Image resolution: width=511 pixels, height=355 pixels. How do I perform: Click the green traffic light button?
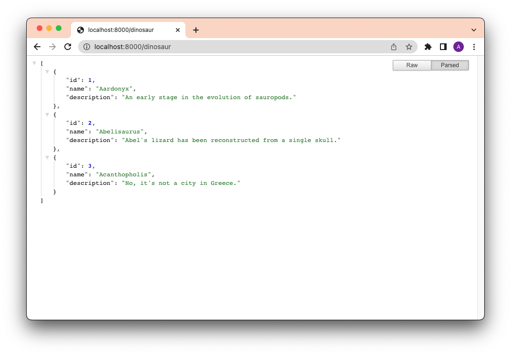[x=58, y=28]
